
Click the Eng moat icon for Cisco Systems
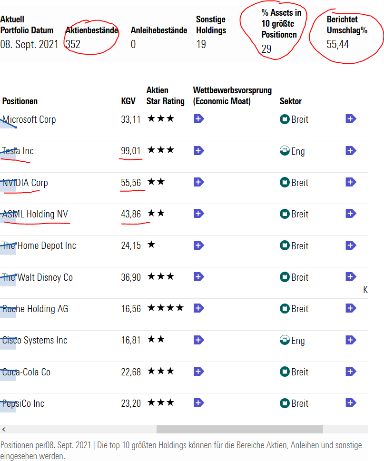[x=285, y=340]
